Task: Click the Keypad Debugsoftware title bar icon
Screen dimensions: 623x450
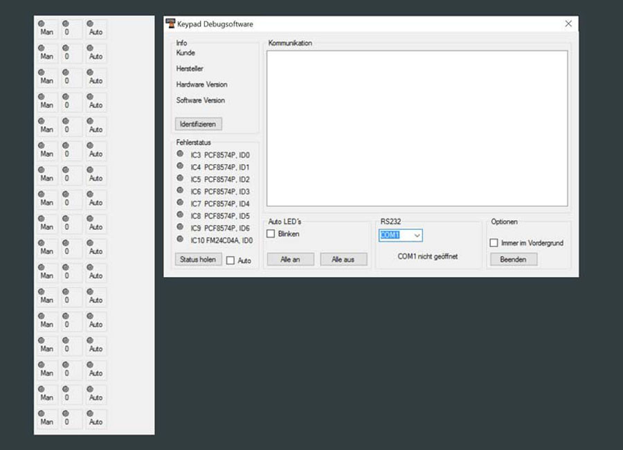Action: (x=171, y=24)
